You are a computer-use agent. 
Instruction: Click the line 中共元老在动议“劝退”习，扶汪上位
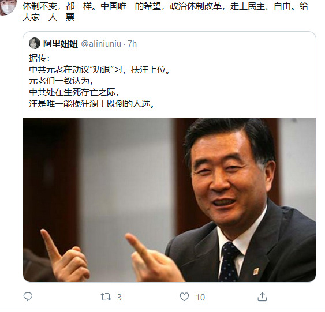[99, 69]
